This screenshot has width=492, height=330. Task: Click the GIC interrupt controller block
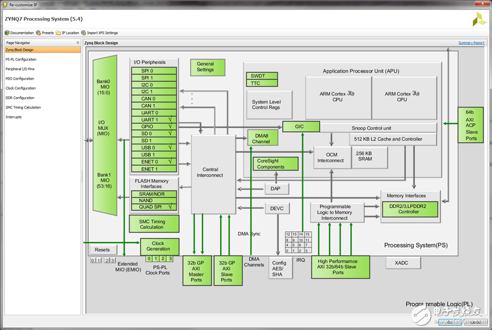click(x=301, y=127)
